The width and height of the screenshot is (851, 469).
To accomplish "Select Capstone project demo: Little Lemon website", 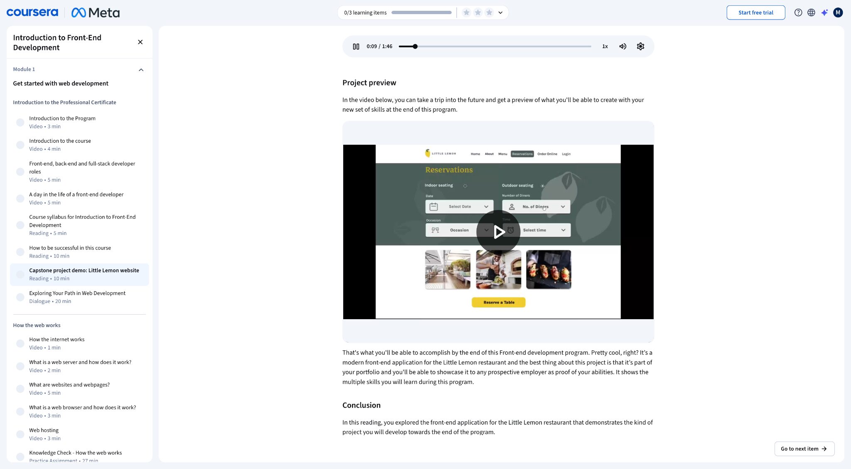I will [x=79, y=274].
